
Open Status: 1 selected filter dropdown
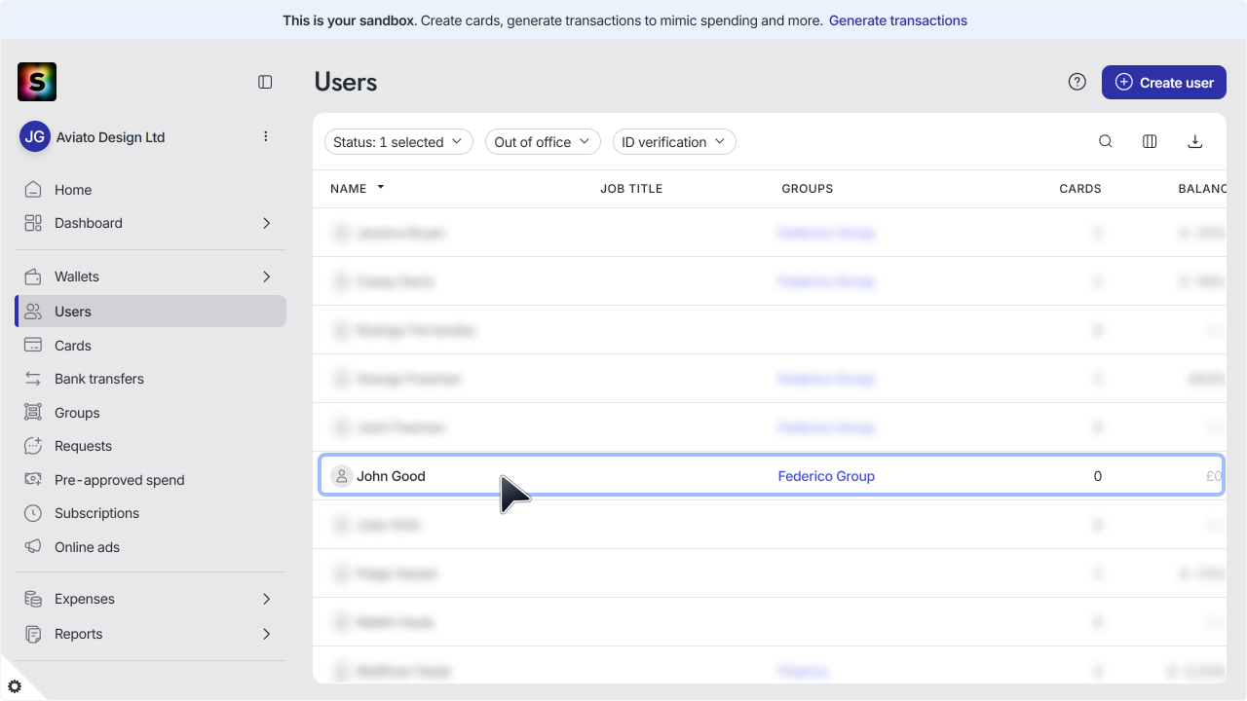(398, 142)
